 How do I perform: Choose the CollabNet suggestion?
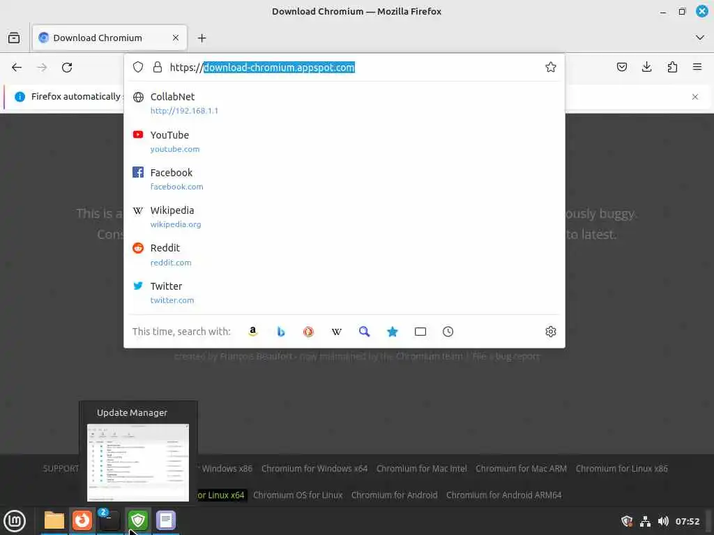tap(344, 103)
